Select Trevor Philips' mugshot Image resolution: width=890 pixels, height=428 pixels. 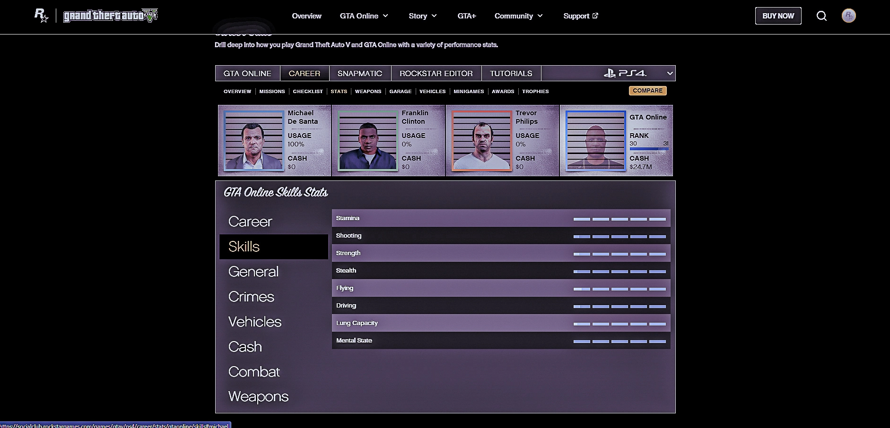[x=481, y=141]
